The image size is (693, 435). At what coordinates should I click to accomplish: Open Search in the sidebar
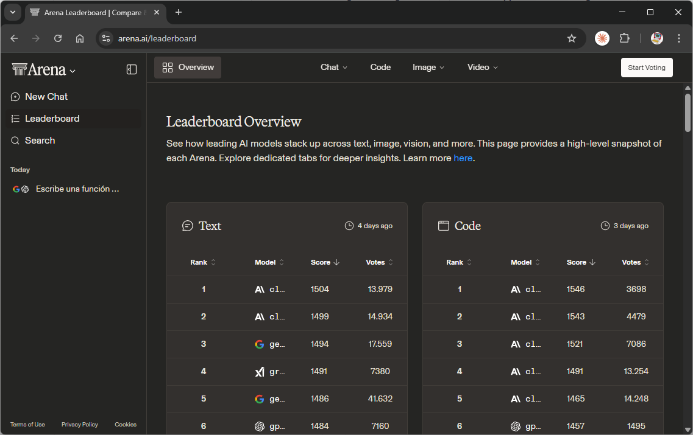(40, 141)
